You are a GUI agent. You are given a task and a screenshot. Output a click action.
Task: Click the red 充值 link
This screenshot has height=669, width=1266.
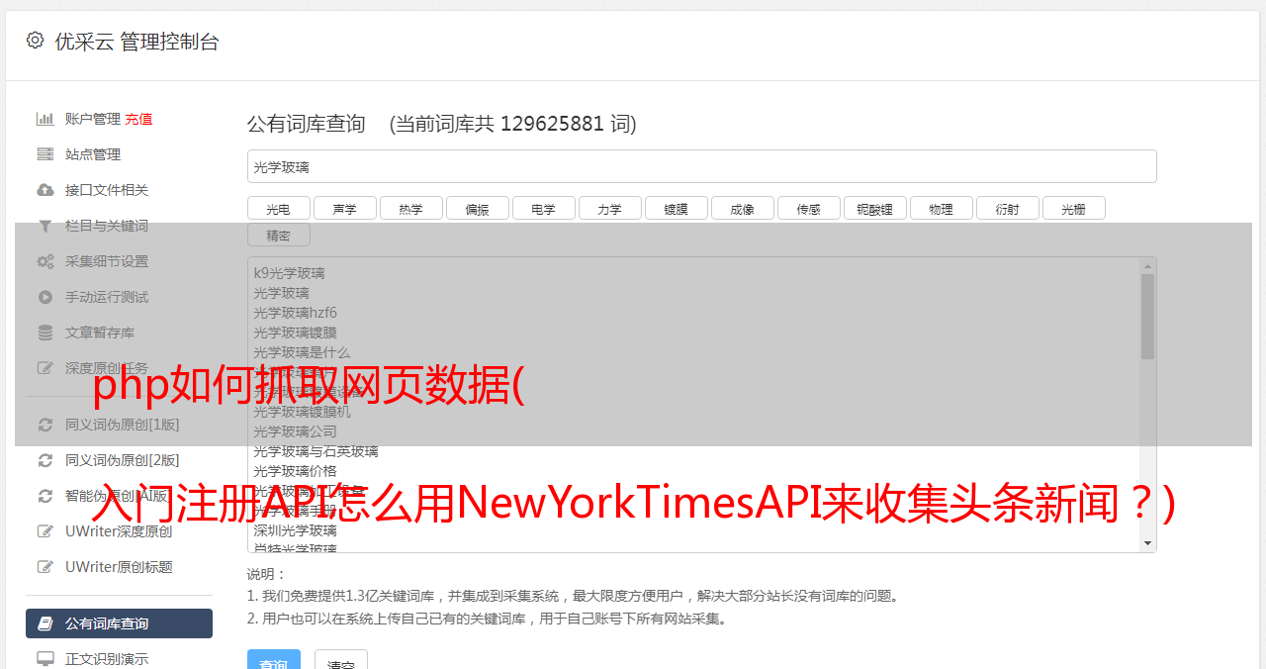[138, 119]
